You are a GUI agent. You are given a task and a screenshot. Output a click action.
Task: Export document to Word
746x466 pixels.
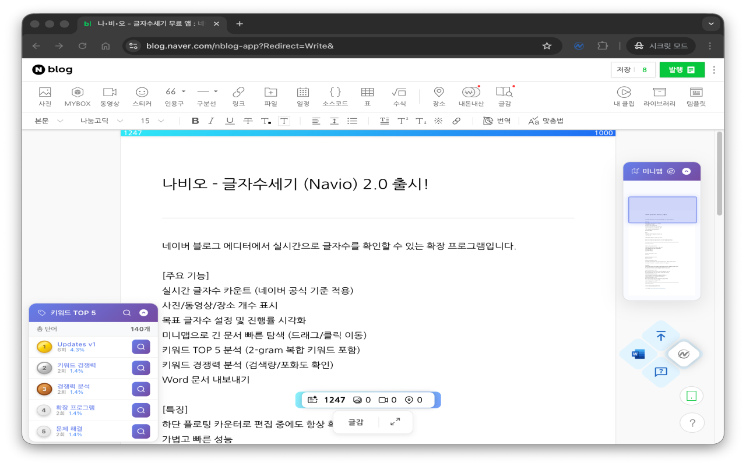coord(638,354)
